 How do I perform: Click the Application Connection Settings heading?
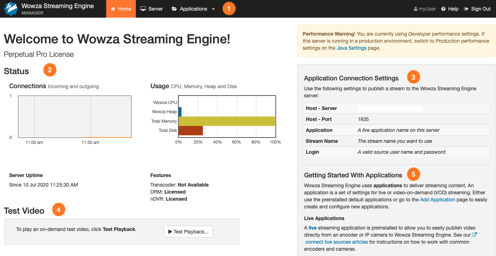point(351,78)
